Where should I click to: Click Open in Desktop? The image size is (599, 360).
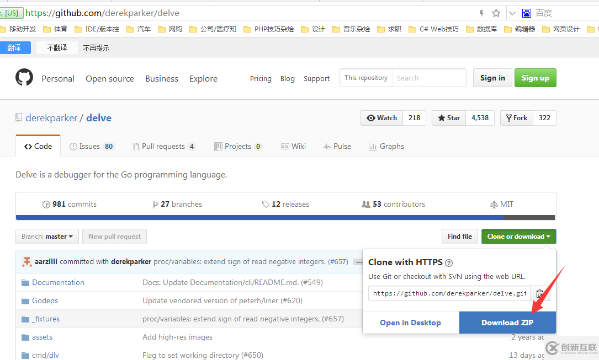[410, 323]
